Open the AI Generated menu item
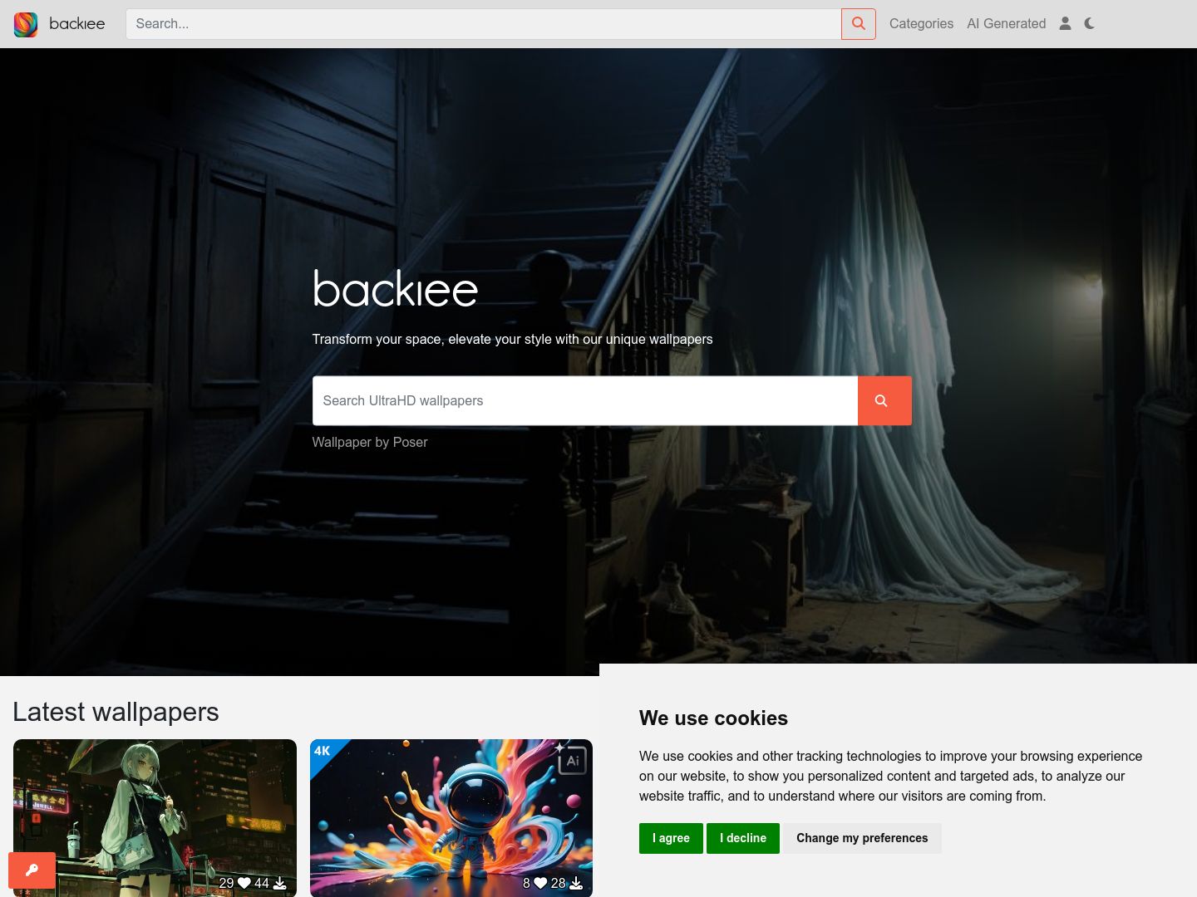Screen dimensions: 1197x897 click(1006, 24)
